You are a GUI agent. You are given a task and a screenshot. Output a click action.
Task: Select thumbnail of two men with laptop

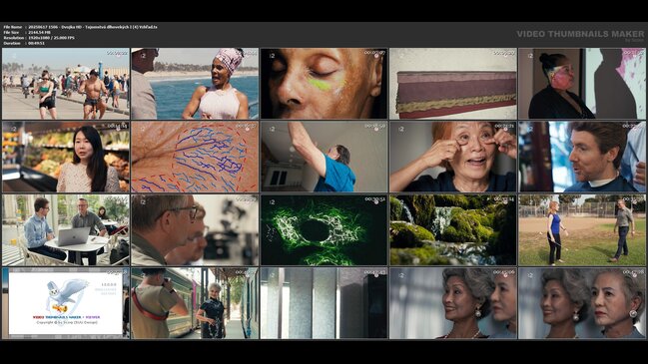pyautogui.click(x=66, y=230)
